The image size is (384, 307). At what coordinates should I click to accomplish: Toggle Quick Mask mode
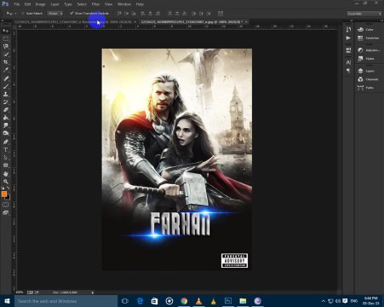point(6,205)
